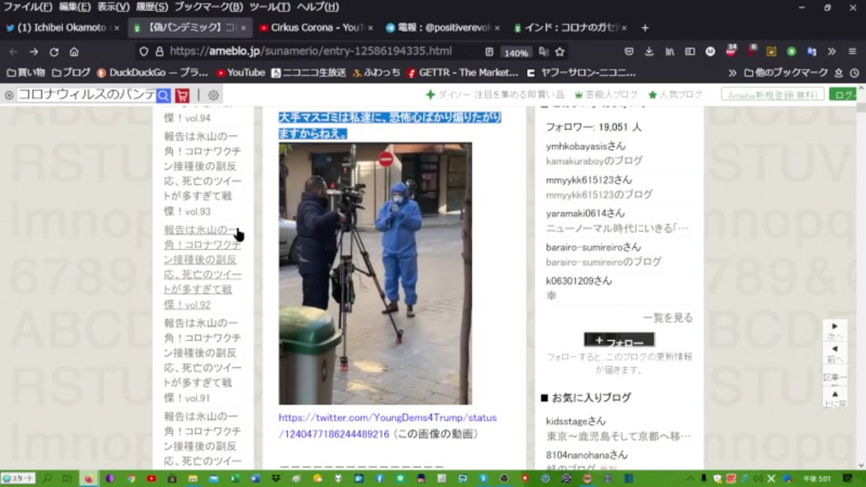Image resolution: width=866 pixels, height=487 pixels.
Task: Open the 他のブックマーク folder
Action: pyautogui.click(x=786, y=72)
